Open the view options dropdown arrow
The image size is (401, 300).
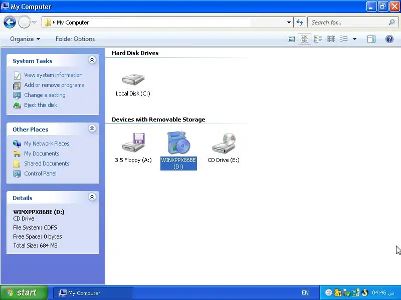[354, 39]
